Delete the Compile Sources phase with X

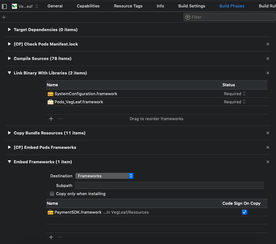[x=268, y=59]
